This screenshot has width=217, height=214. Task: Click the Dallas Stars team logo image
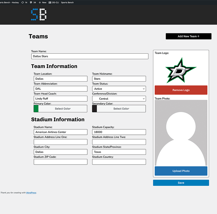[181, 70]
